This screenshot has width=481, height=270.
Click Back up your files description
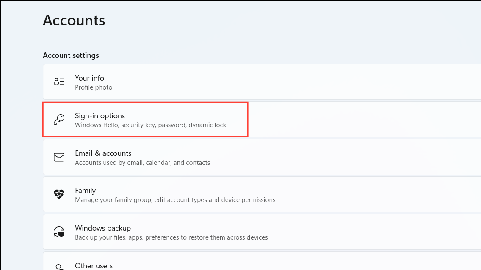tap(171, 237)
